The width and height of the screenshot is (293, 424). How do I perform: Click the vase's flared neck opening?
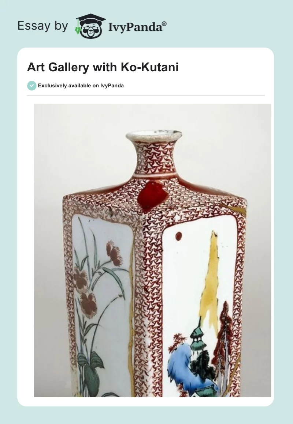154,135
